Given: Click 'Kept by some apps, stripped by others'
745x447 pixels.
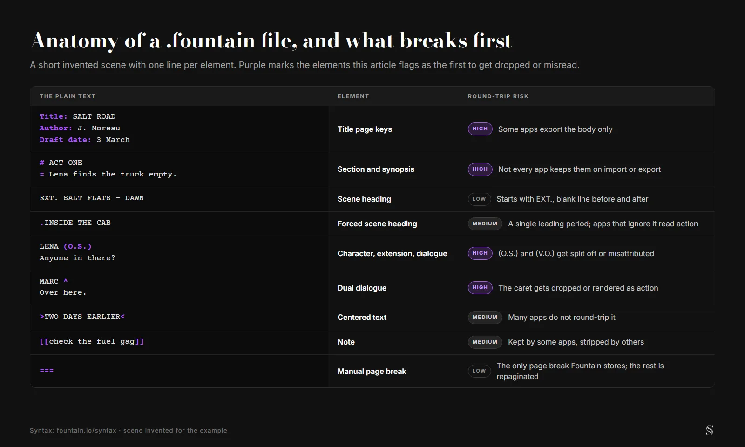Looking at the screenshot, I should (576, 342).
